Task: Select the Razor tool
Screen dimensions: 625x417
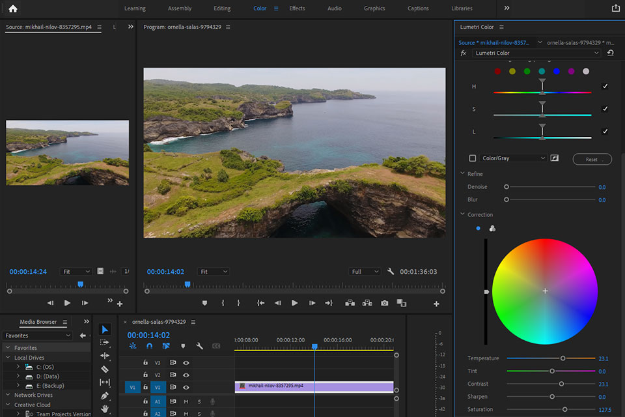Action: [x=105, y=369]
